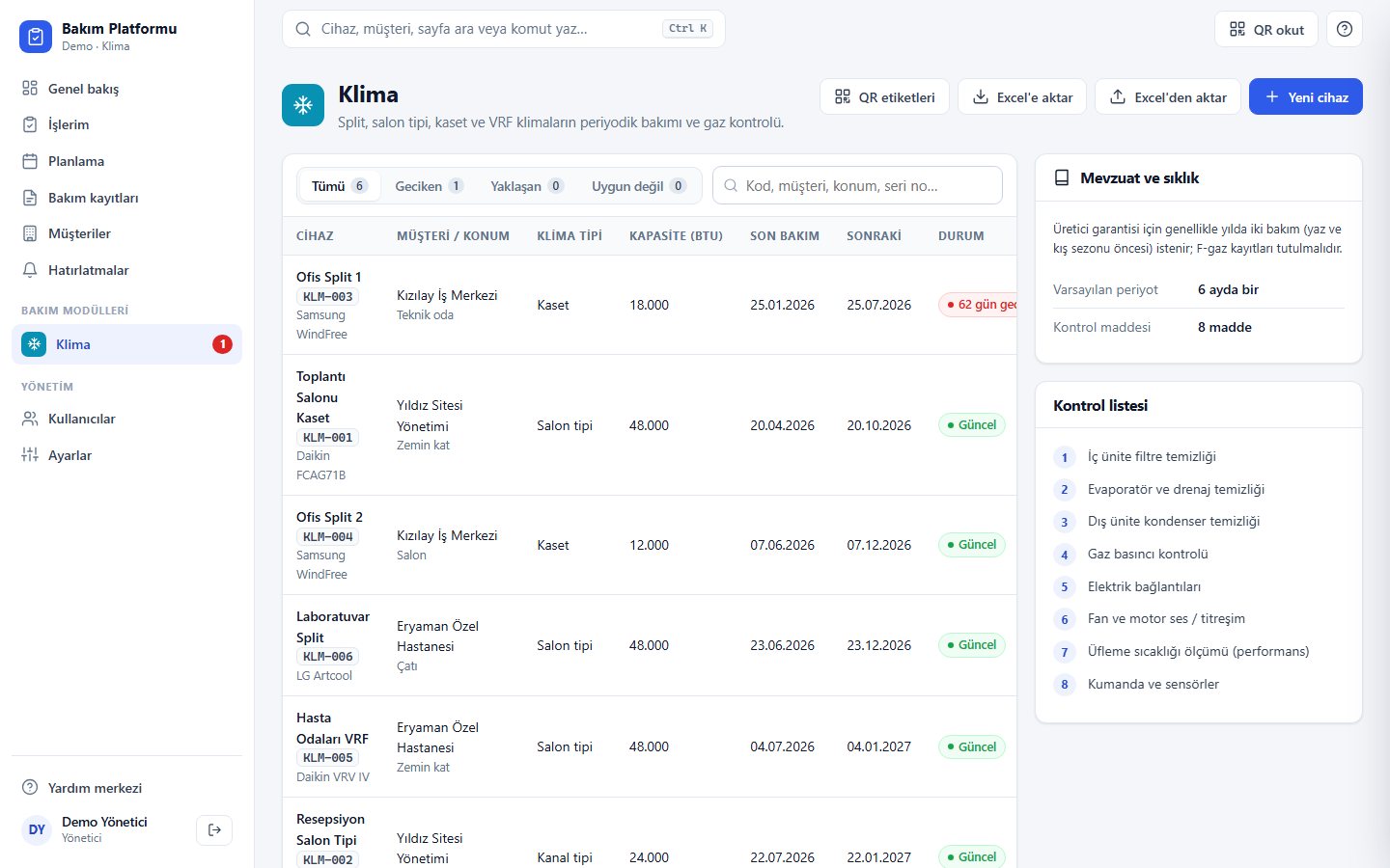Focus the global command search bar
Screen dimensions: 1390x868
pyautogui.click(x=503, y=29)
